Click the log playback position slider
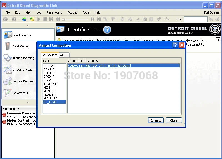This screenshot has width=222, height=159. [63, 19]
